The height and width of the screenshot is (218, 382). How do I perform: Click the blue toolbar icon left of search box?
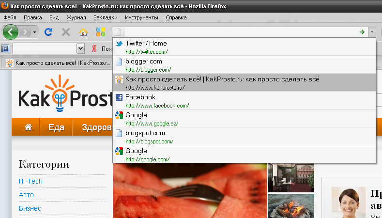5,48
